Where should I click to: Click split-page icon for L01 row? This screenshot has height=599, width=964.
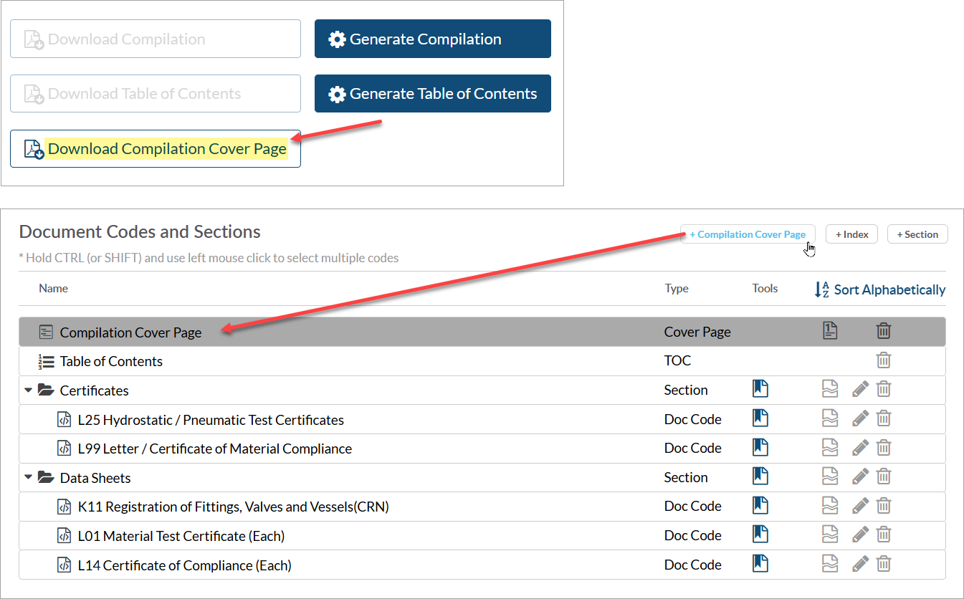(x=830, y=534)
